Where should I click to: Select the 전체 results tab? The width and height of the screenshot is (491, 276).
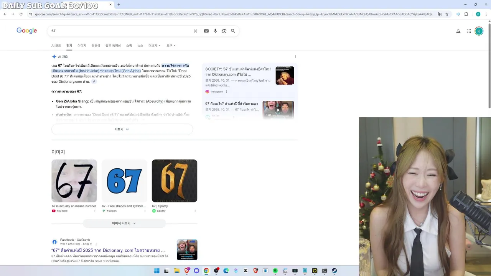click(69, 46)
